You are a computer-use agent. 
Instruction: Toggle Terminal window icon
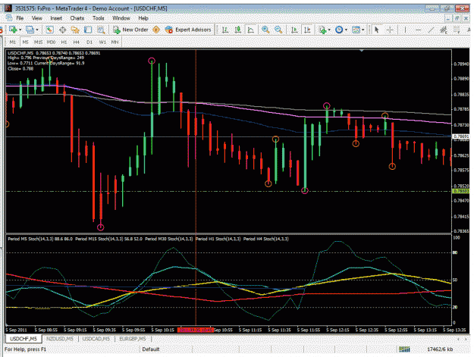coord(88,30)
